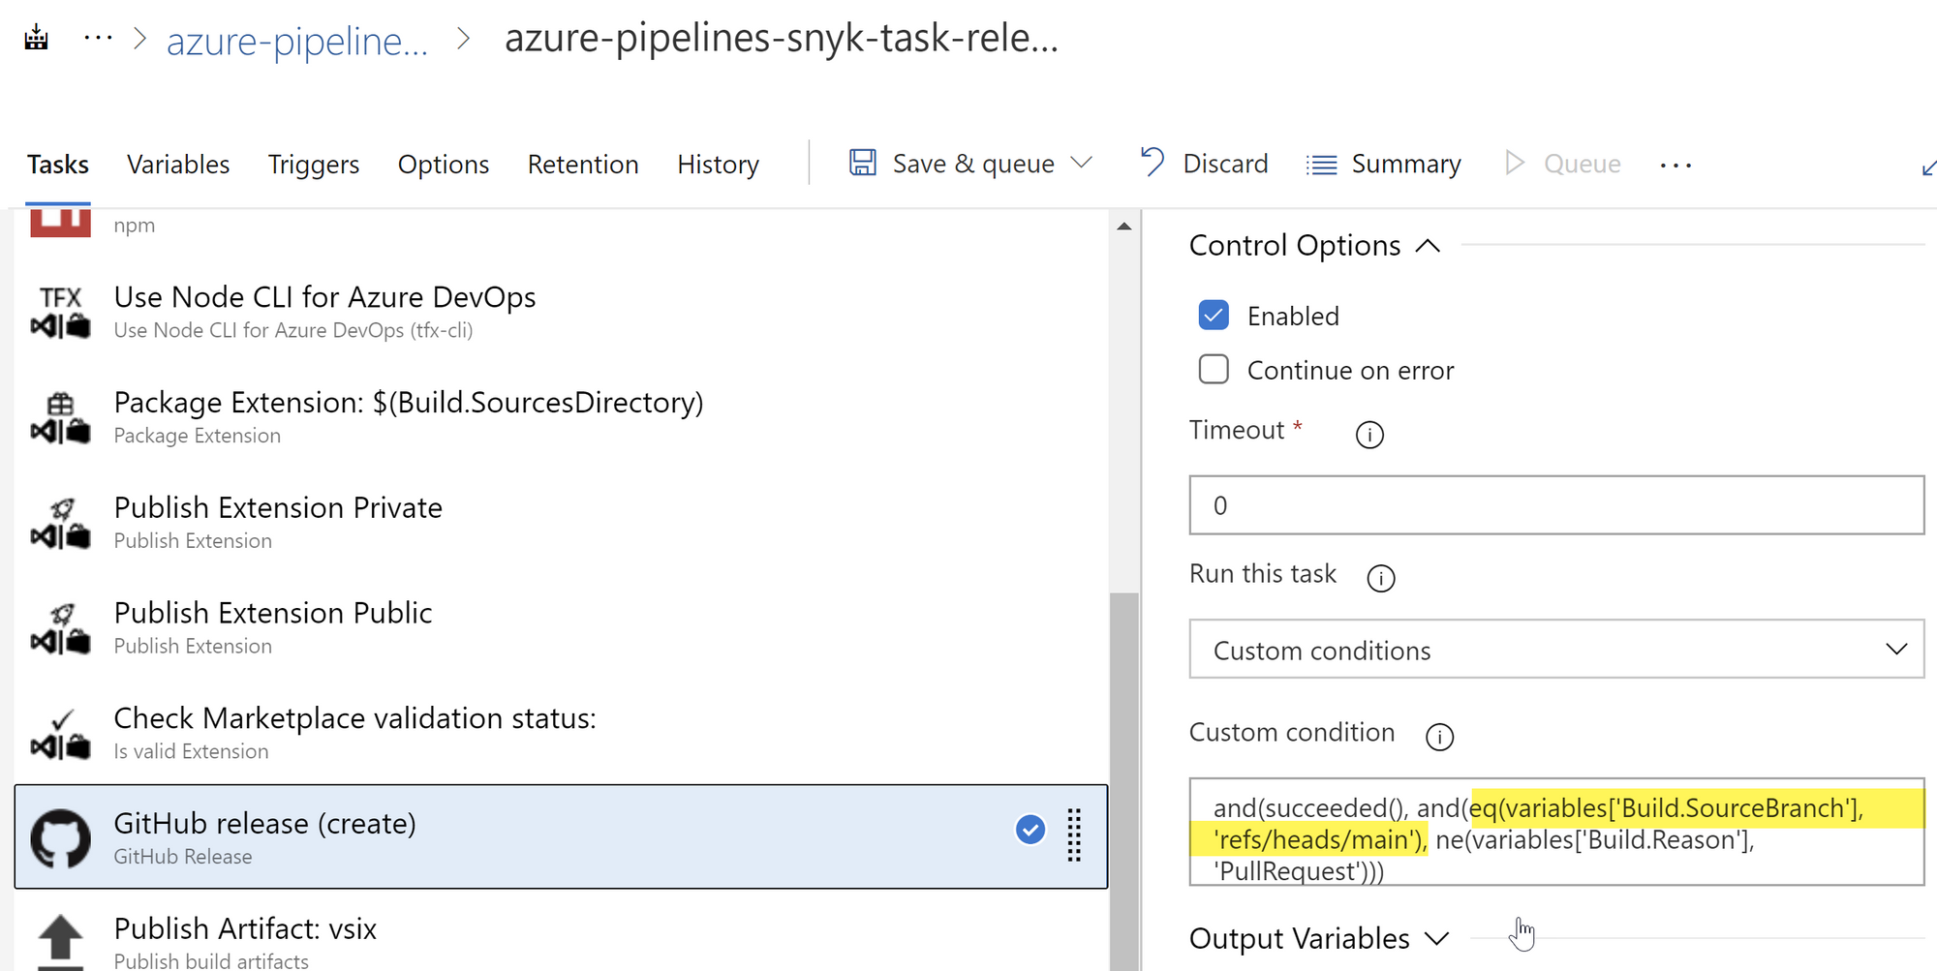
Task: Click the Publish Artifact vsix upload icon
Action: 60,941
